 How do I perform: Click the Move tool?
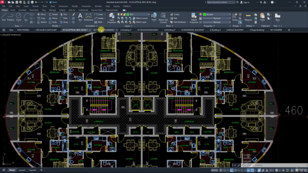(x=41, y=14)
